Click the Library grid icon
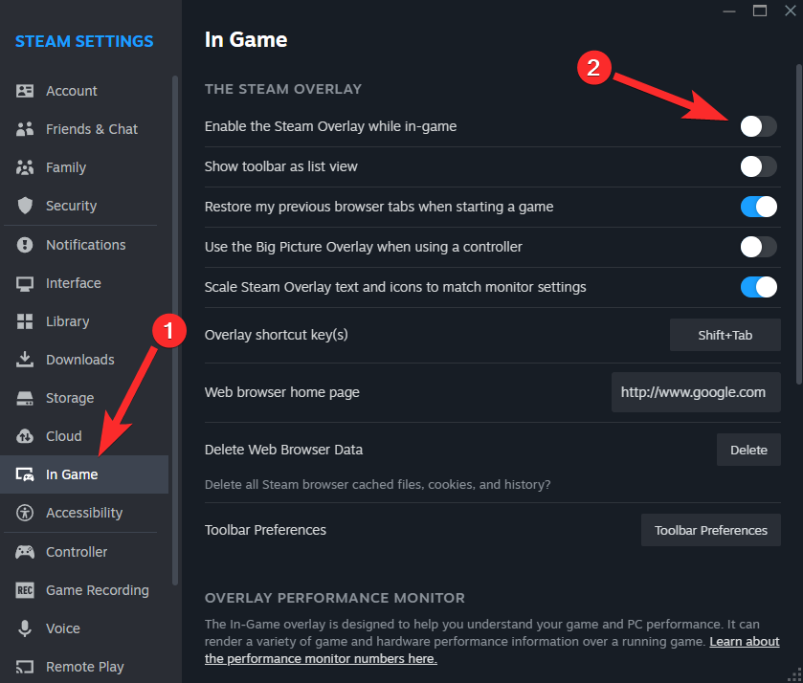Image resolution: width=803 pixels, height=683 pixels. click(x=26, y=321)
